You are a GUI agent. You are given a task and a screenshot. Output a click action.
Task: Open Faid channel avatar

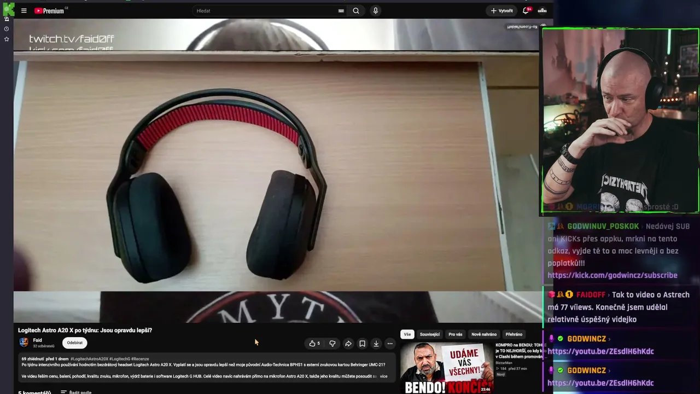point(24,343)
